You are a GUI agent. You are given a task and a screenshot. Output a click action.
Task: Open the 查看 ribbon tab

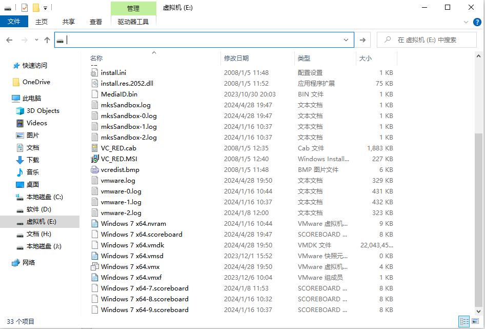96,22
